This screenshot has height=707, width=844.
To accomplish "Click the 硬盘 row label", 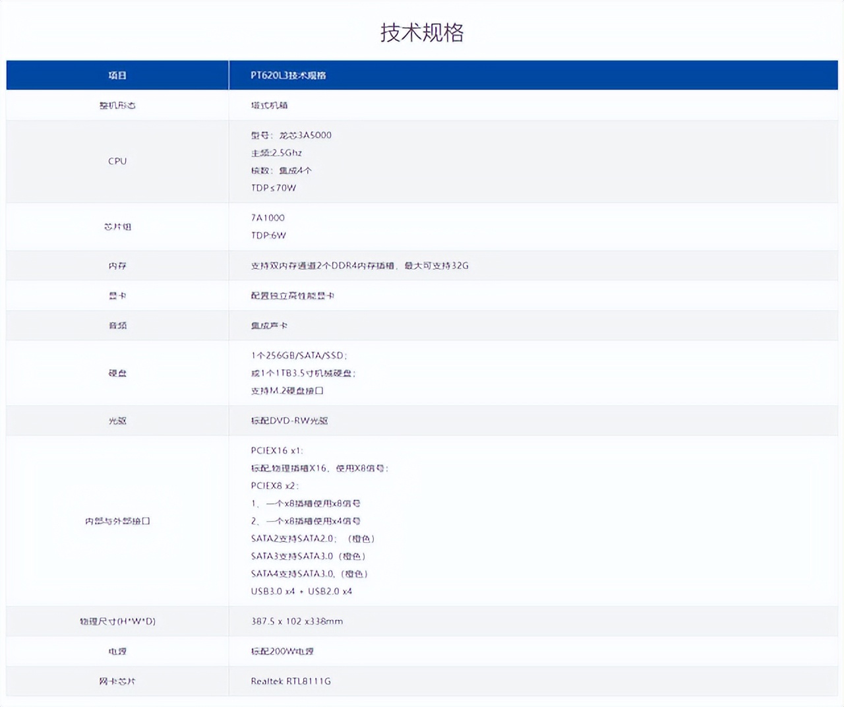I will (117, 372).
